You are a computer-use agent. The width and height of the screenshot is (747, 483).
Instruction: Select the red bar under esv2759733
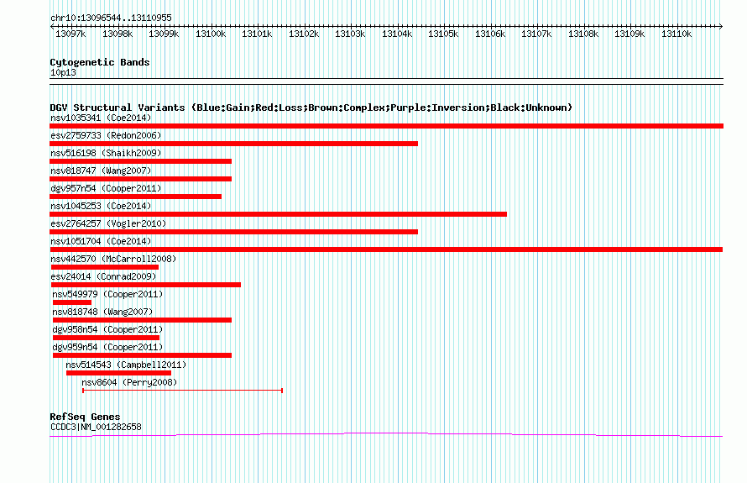(233, 144)
